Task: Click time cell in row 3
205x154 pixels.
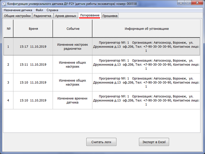Action: [33, 82]
